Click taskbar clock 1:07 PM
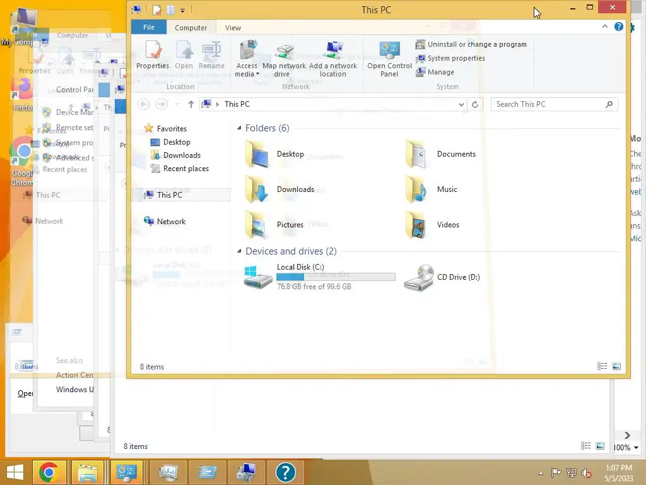The width and height of the screenshot is (646, 485). point(618,468)
